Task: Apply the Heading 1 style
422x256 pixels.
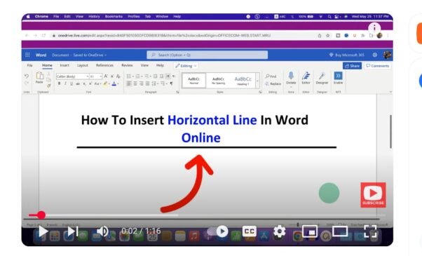Action: click(x=243, y=81)
